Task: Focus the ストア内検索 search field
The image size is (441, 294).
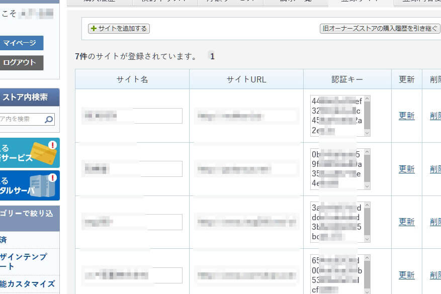Action: (20, 120)
